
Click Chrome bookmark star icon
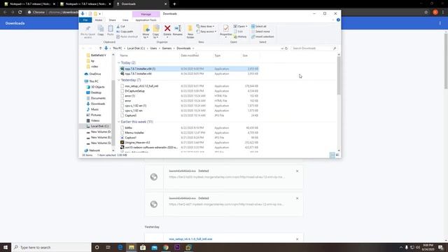(426, 13)
